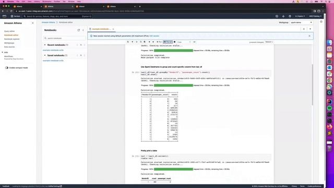Open the Notebook explorer page
The image size is (334, 188).
[x=11, y=39]
